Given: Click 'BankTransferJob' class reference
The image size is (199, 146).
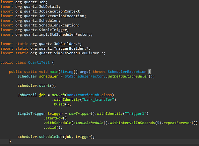Looking at the screenshot, I should pos(83,95).
